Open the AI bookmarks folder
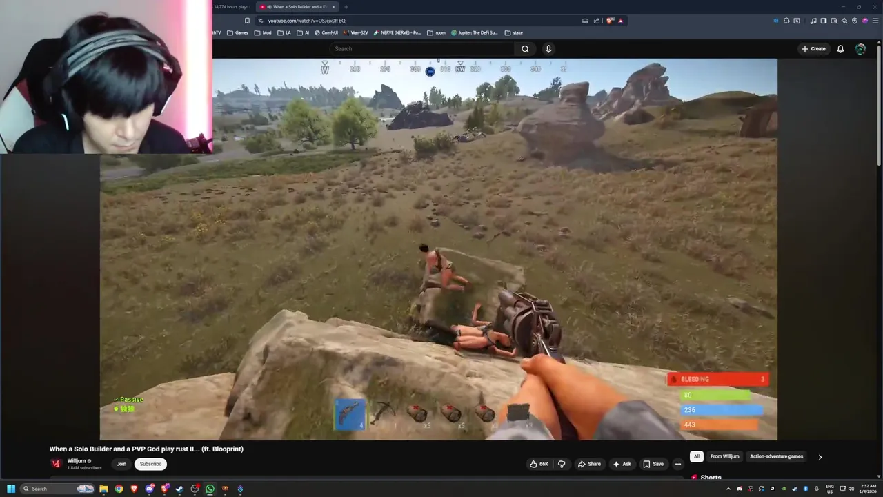The height and width of the screenshot is (497, 883). tap(304, 32)
